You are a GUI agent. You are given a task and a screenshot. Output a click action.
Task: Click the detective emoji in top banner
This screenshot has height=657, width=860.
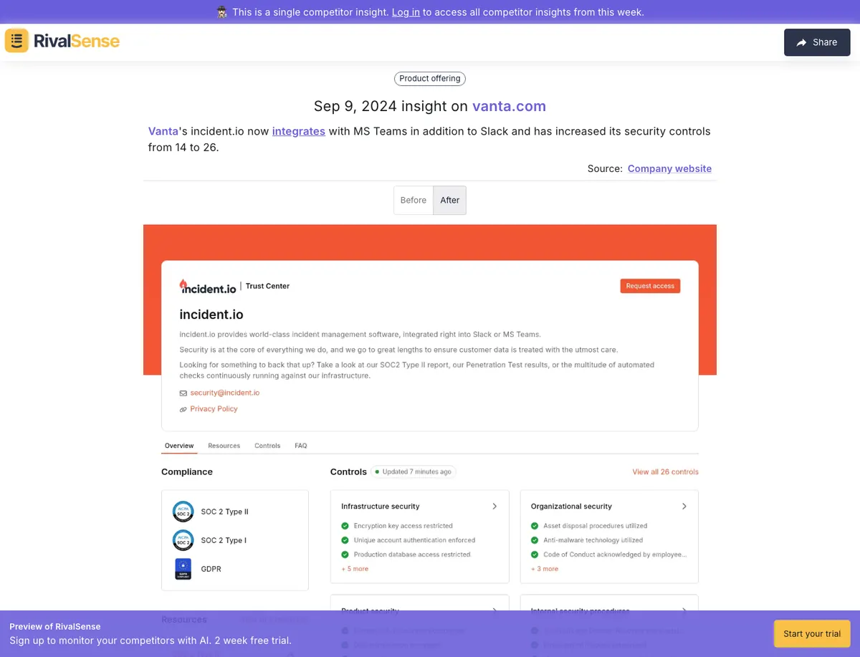click(223, 12)
